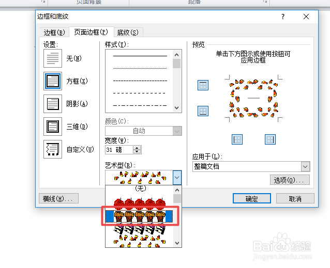
Task: Open the 艺术型(R) art dropdown arrow
Action: [177, 178]
